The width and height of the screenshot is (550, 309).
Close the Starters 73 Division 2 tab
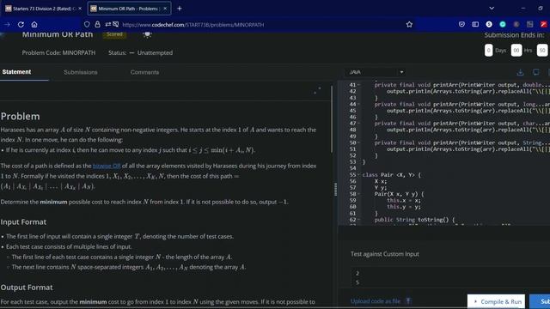(x=80, y=9)
